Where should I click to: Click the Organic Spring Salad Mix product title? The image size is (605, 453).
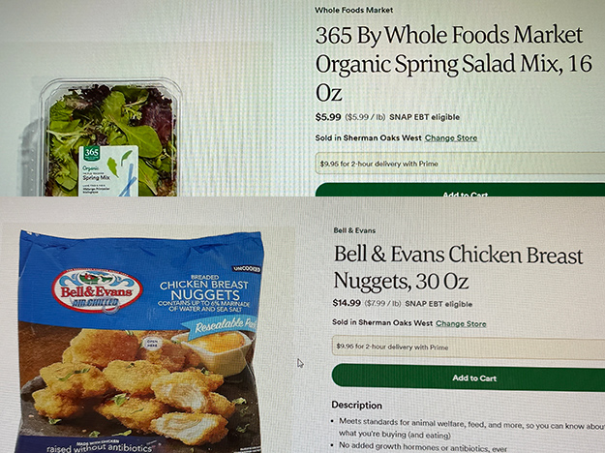(454, 64)
